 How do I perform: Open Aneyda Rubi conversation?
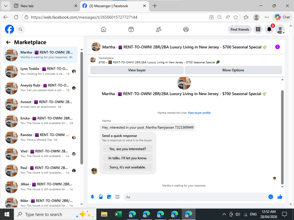40,88
